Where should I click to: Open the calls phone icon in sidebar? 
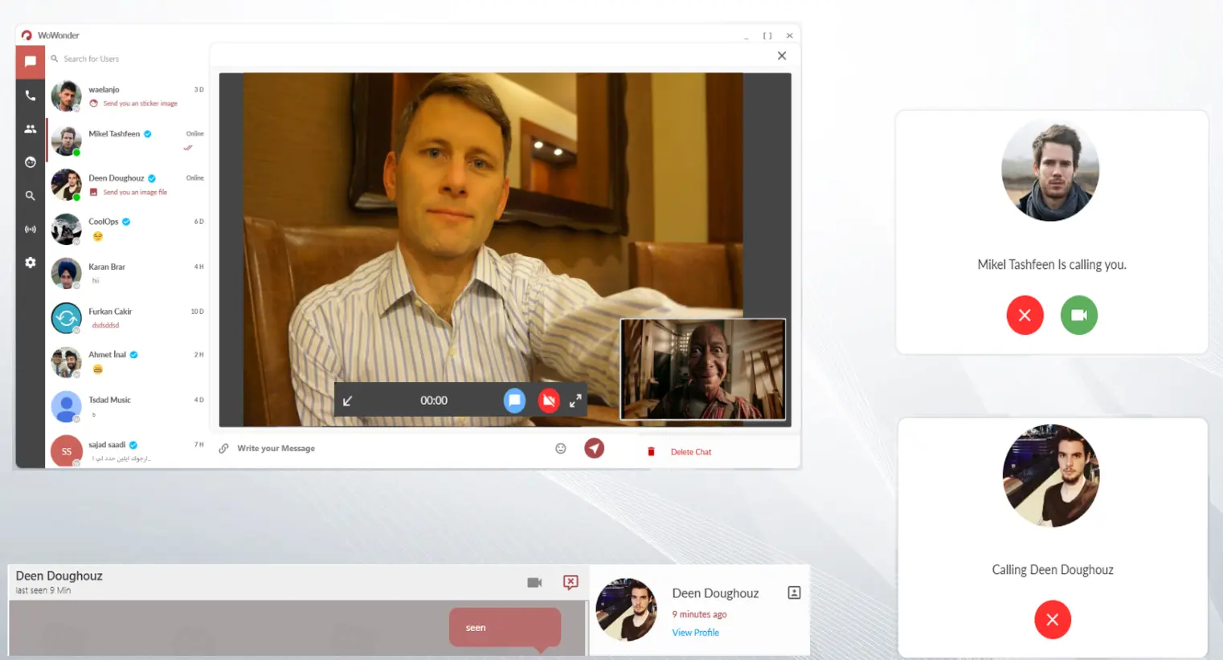click(31, 96)
